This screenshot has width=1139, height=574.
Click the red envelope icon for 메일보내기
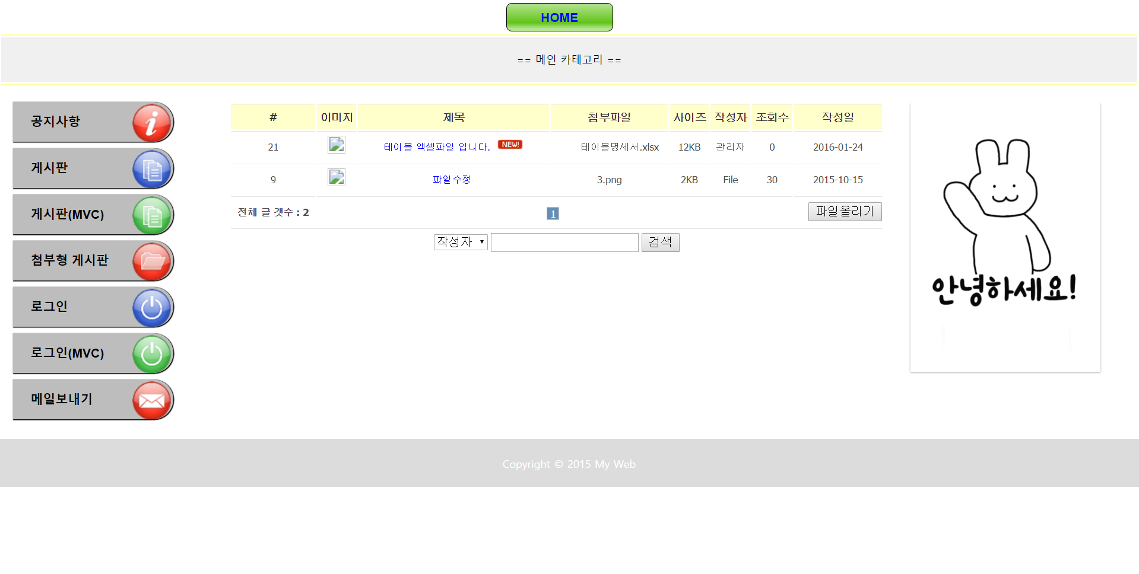pyautogui.click(x=152, y=400)
